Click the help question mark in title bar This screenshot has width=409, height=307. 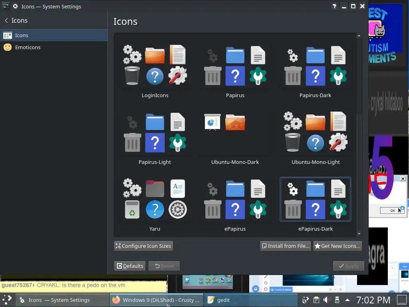tap(334, 6)
